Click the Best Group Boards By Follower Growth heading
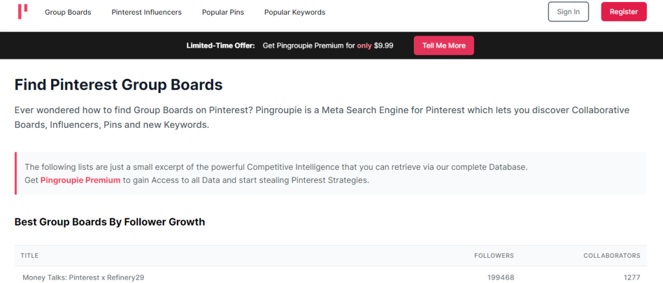Screen dimensions: 663x283 (x=109, y=222)
